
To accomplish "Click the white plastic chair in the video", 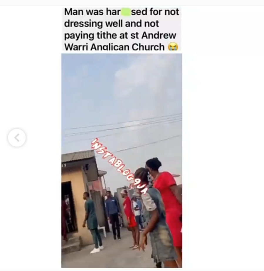I will coord(102,231).
